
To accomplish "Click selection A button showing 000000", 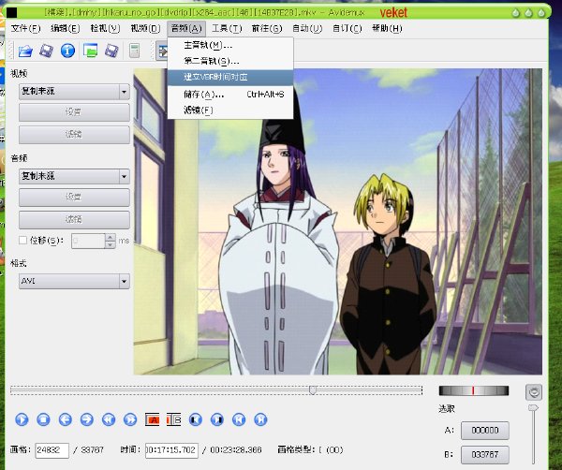I will [x=485, y=431].
